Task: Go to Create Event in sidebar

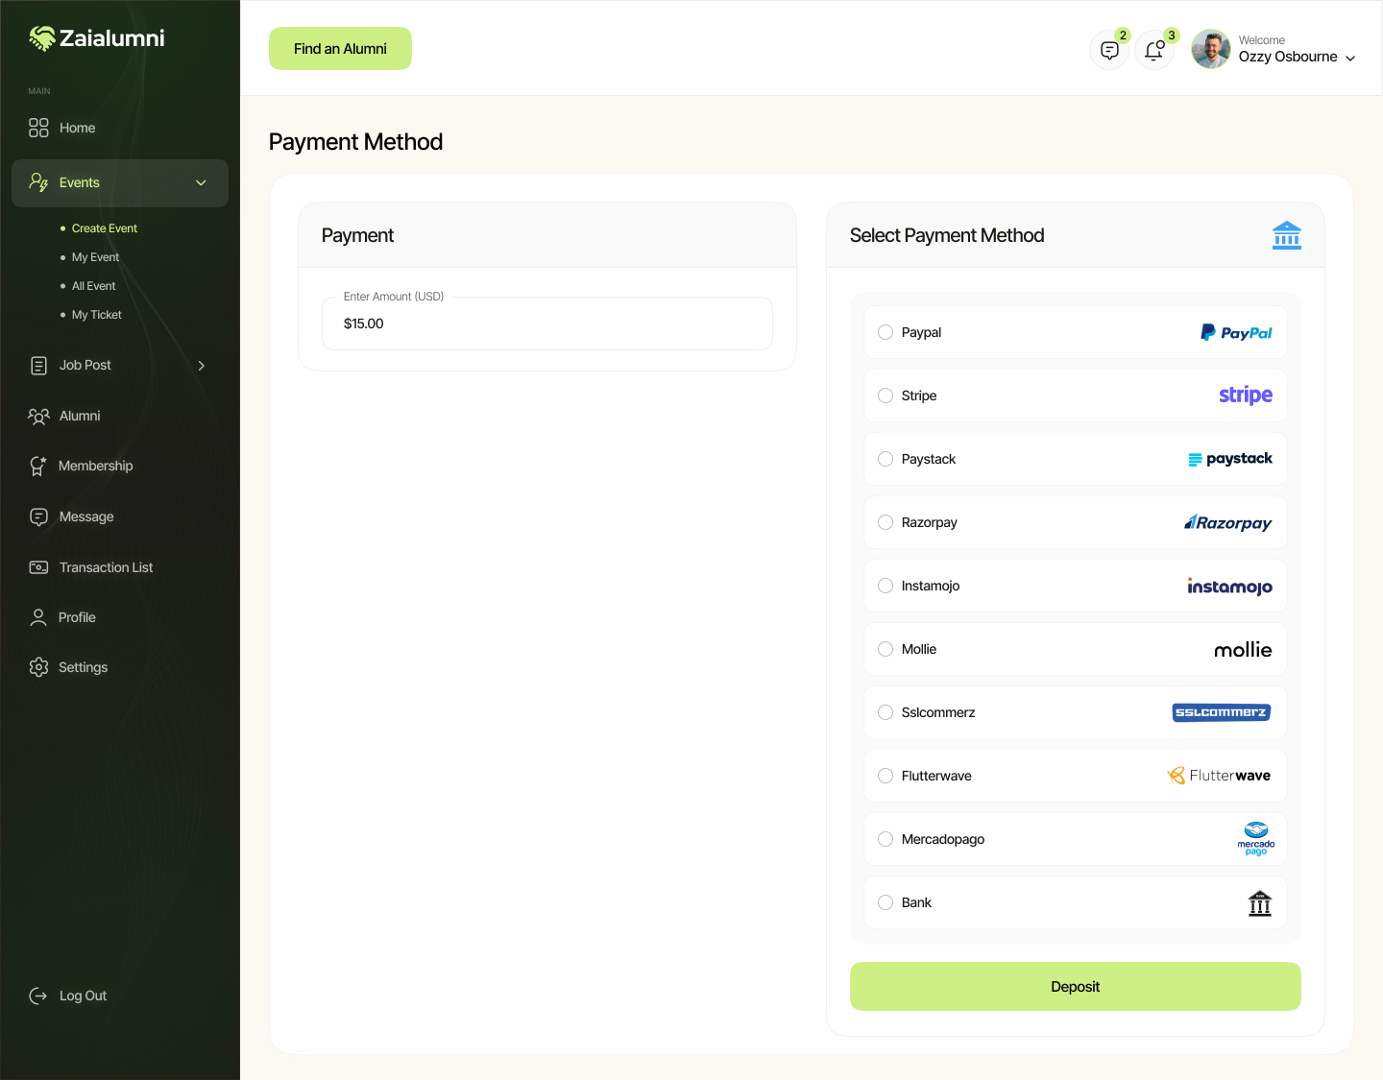Action: point(104,228)
